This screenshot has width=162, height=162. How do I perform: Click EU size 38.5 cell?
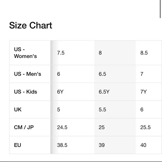tap(73, 145)
